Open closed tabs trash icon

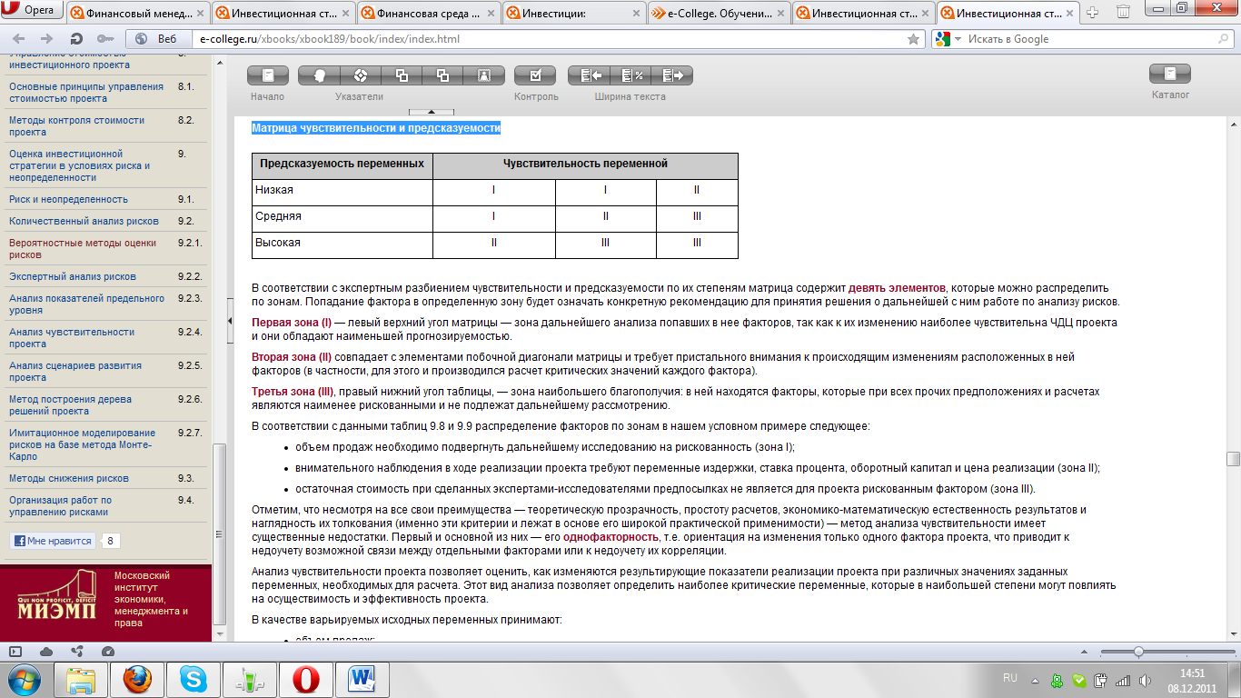pos(1123,12)
